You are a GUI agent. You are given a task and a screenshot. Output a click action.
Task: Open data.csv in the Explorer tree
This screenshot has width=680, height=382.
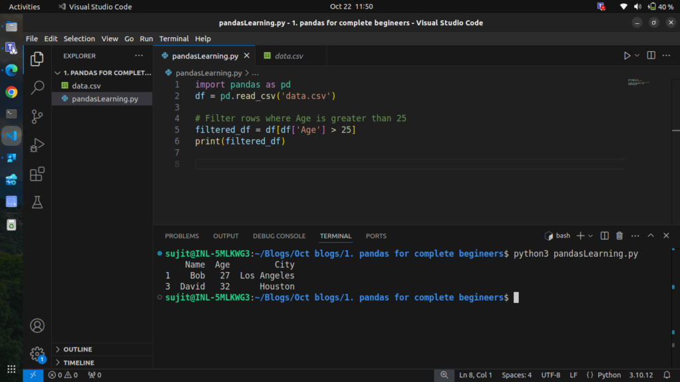[x=86, y=86]
